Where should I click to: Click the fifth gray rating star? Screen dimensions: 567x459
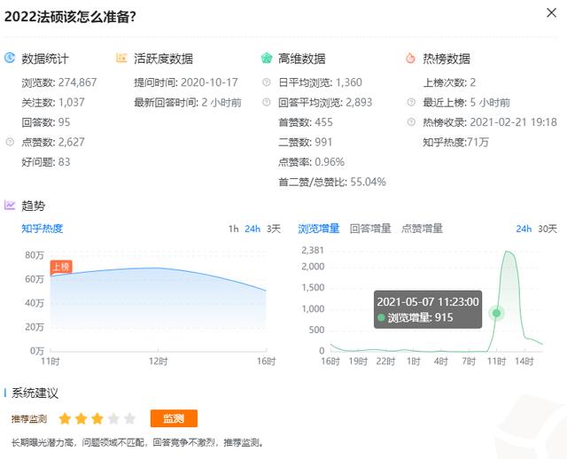point(129,418)
